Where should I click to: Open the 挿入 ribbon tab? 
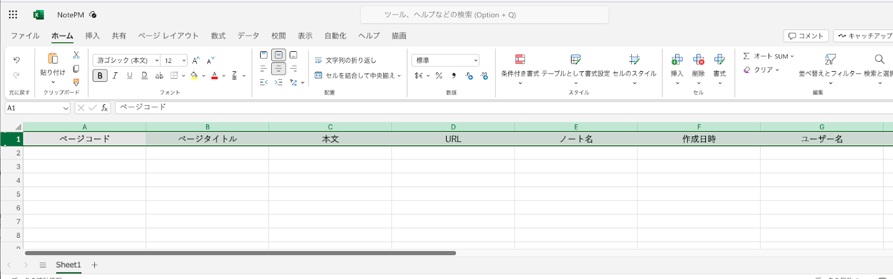pos(92,36)
